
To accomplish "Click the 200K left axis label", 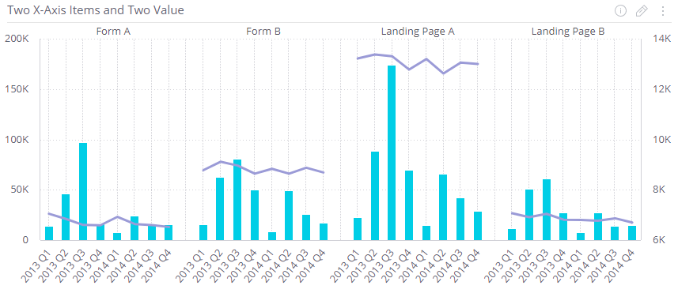I will 17,39.
